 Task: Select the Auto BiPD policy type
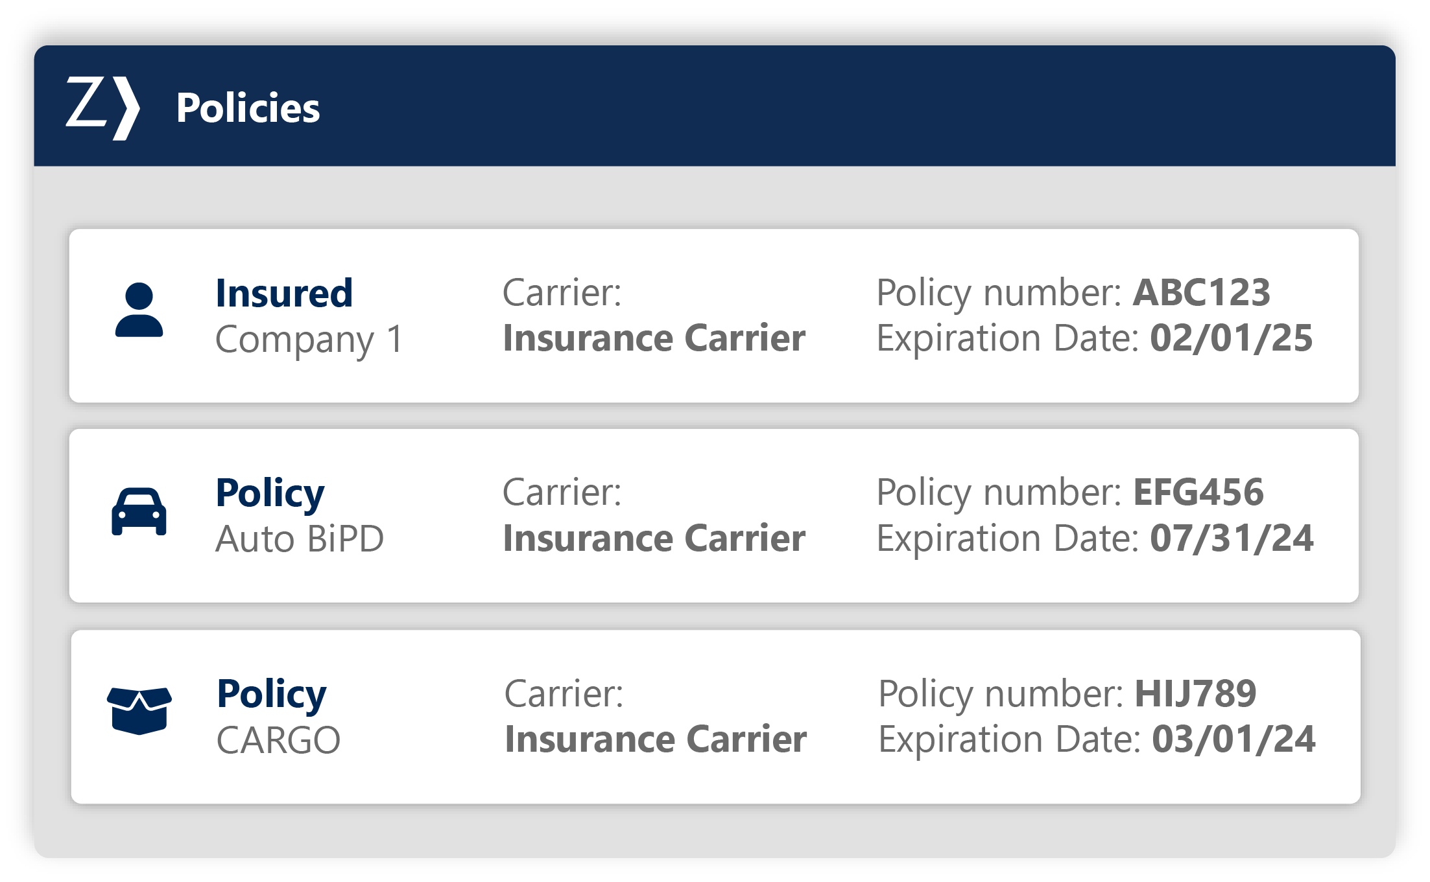coord(300,539)
